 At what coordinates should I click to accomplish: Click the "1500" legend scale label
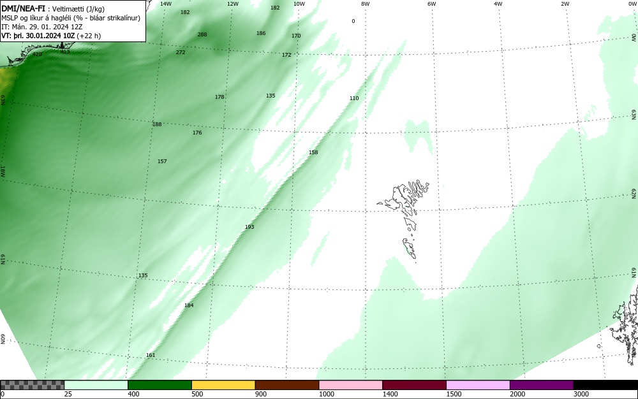coord(454,394)
